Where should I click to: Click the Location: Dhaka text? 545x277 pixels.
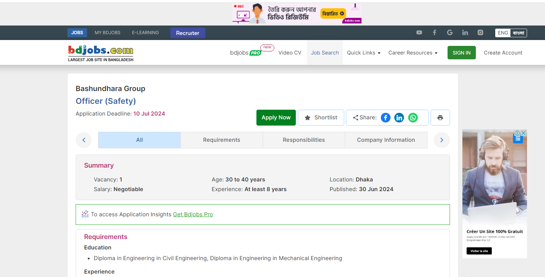[x=351, y=180]
